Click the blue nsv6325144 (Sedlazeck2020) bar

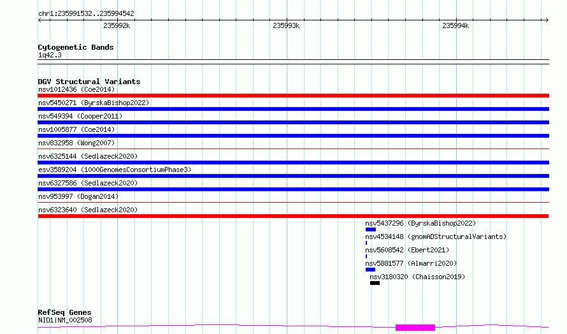pyautogui.click(x=293, y=163)
